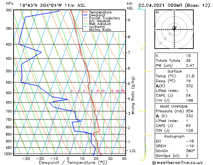The height and width of the screenshot is (165, 213).
Task: Click the 1000 hPa pressure label
Action: [x=9, y=154]
